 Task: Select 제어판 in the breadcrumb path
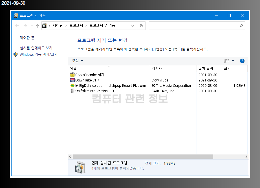click(58, 26)
